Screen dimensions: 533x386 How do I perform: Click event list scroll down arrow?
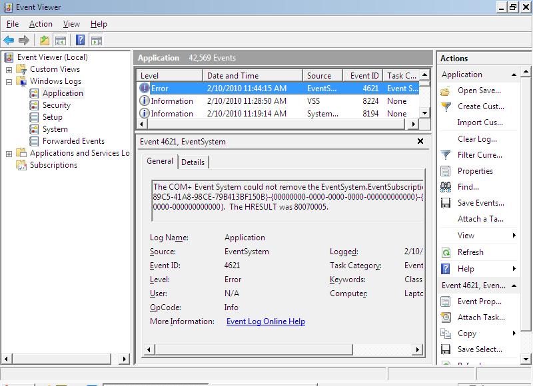click(424, 113)
